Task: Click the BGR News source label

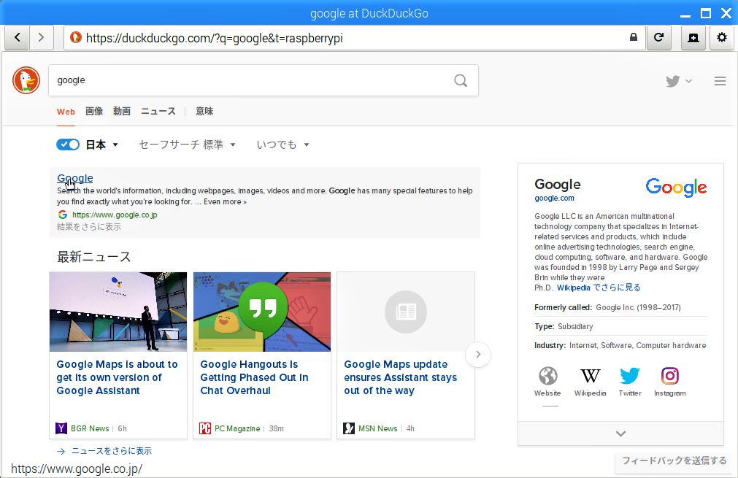Action: point(90,428)
